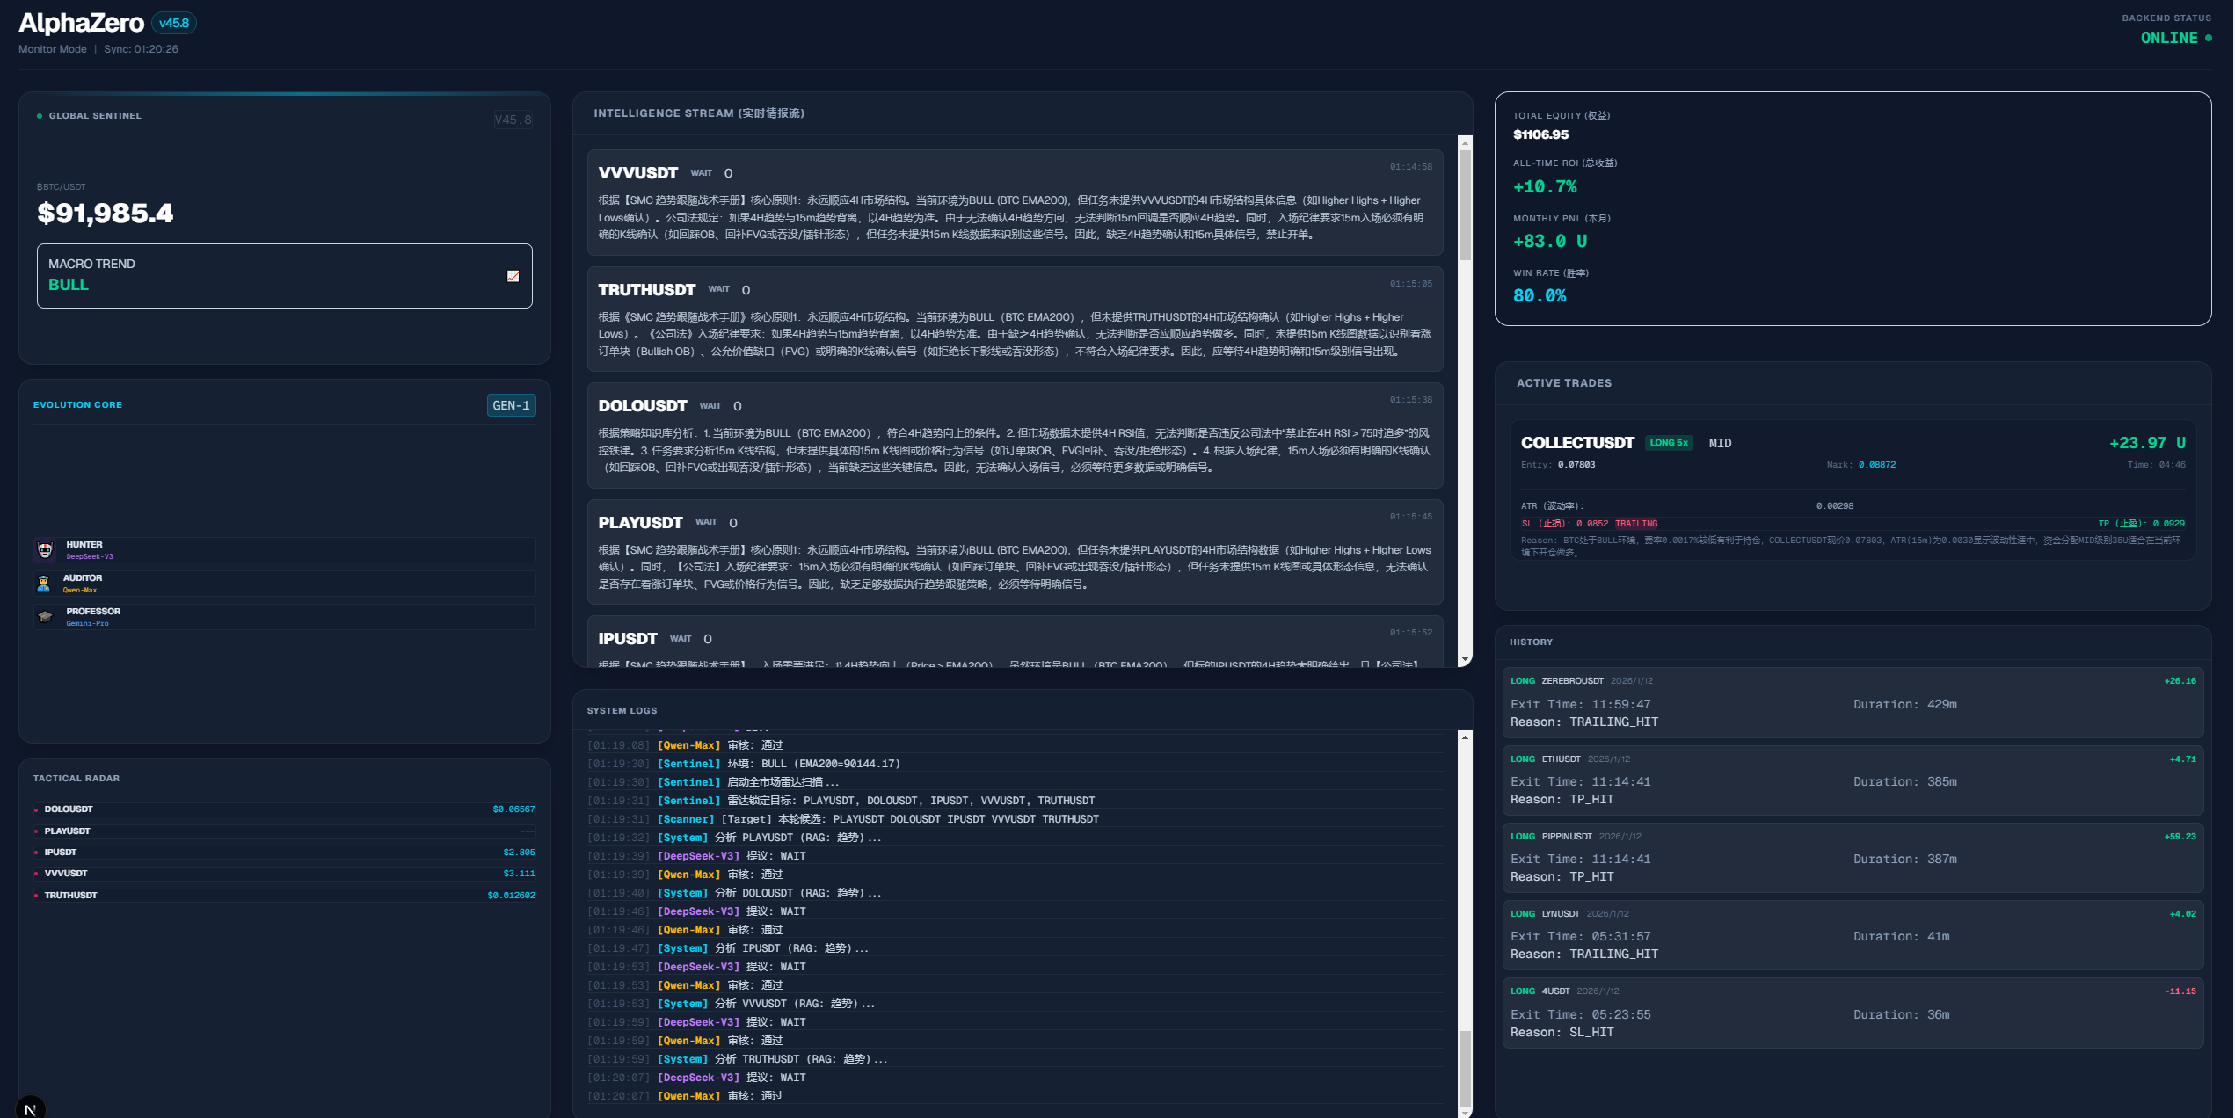Screen dimensions: 2235x1118
Task: Open the ZEREBROUSDT history entry
Action: [1853, 702]
